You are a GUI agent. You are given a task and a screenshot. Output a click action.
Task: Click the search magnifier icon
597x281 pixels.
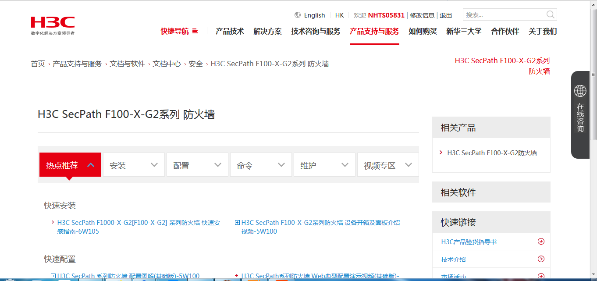tap(551, 14)
